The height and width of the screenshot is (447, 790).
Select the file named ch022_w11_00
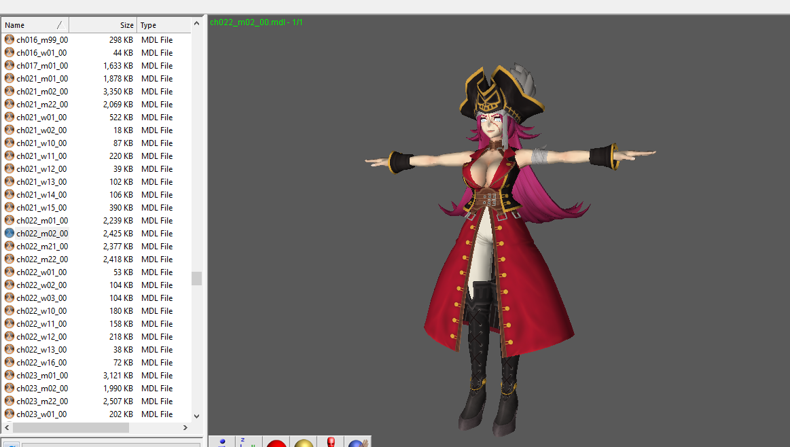pos(41,323)
